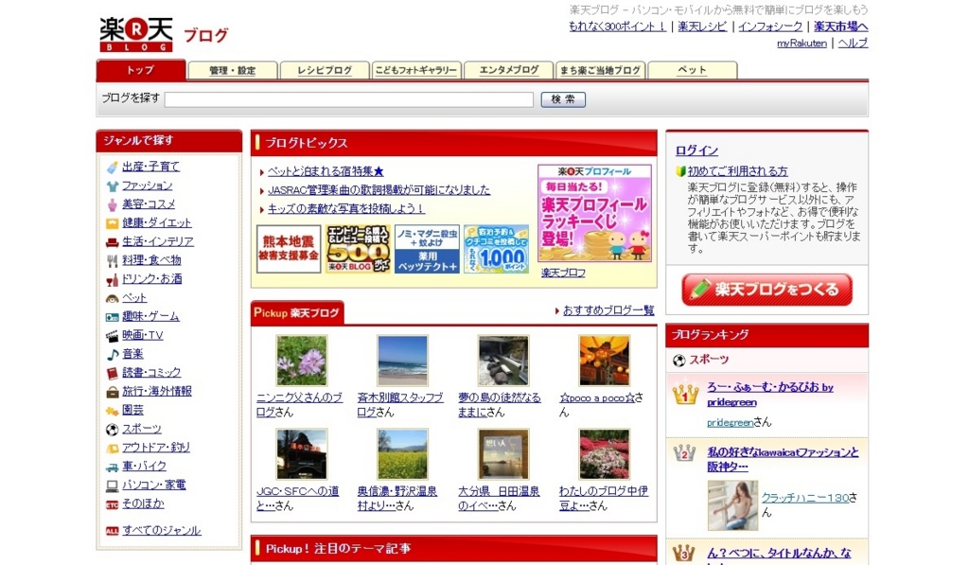969x565 pixels.
Task: Click the baby bottle icon beside 出産・子育て
Action: tap(112, 167)
